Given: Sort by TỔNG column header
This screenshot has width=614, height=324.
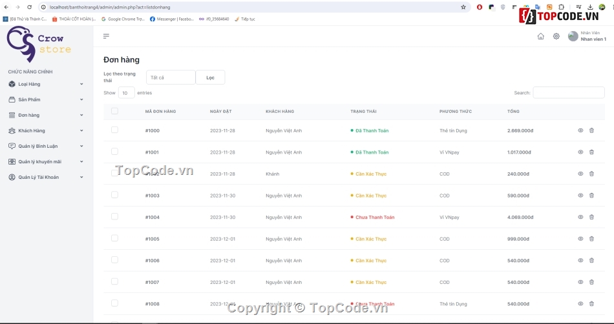Looking at the screenshot, I should click(x=513, y=112).
